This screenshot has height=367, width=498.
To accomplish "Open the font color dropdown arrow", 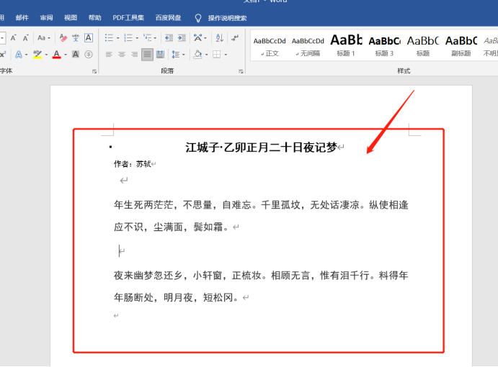I will tap(66, 55).
